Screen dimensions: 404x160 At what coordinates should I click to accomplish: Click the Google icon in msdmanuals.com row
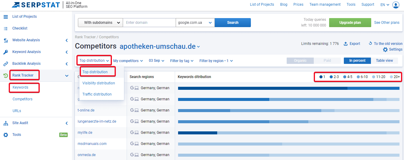click(132, 144)
